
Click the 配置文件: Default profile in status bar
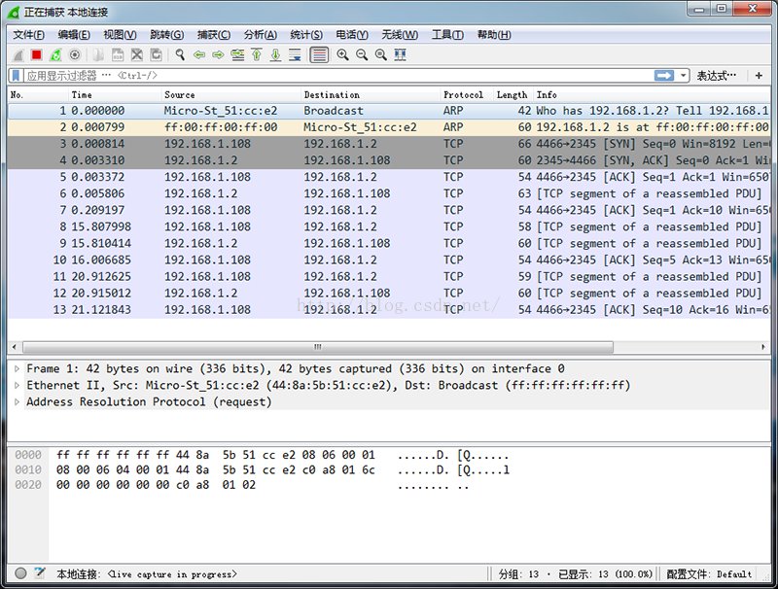pos(709,574)
